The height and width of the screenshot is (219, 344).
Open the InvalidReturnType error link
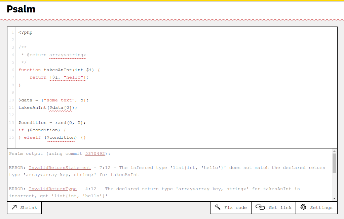click(53, 189)
